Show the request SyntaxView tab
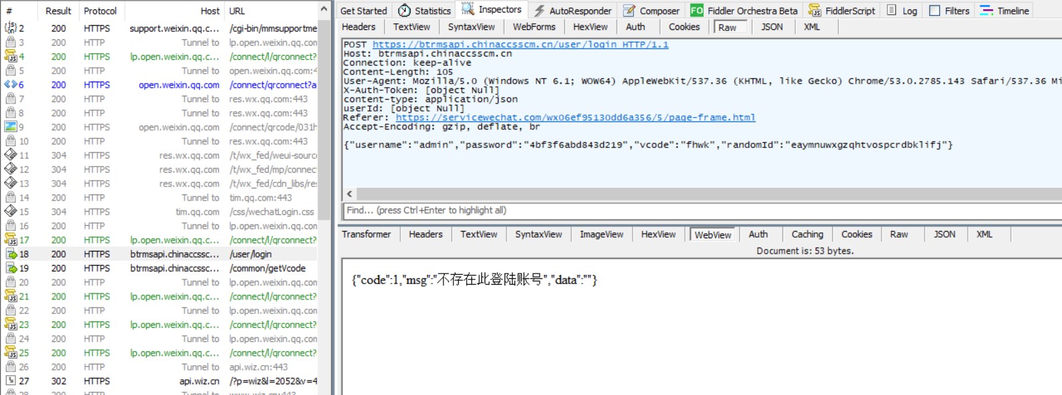Viewport: 1062px width, 395px height. pyautogui.click(x=471, y=27)
